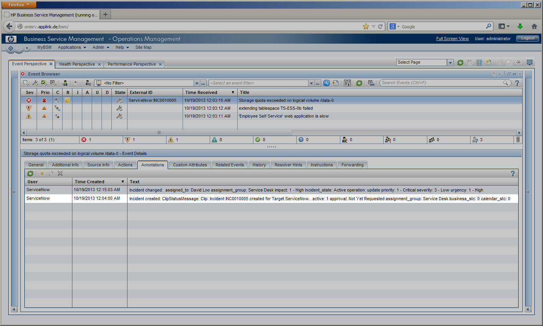Image resolution: width=543 pixels, height=326 pixels.
Task: Toggle the lightning info button in Event Browser toolbar
Action: [x=347, y=83]
